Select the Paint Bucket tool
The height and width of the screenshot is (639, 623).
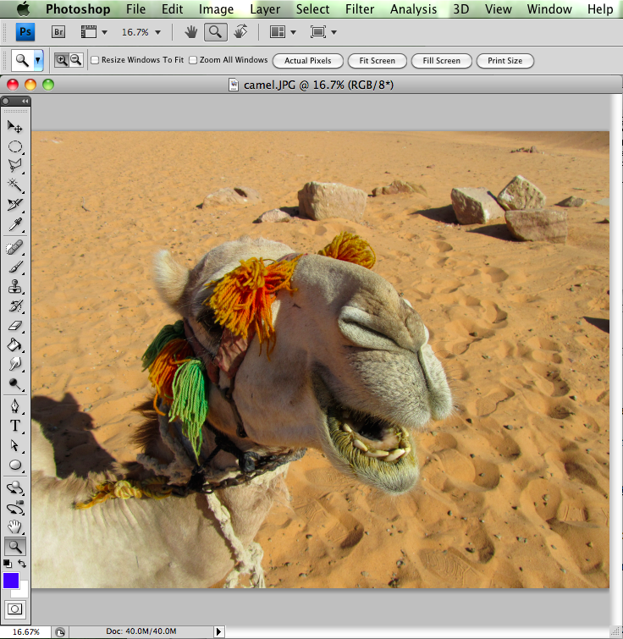(x=15, y=344)
